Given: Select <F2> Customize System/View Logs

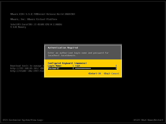Looking at the screenshot, I should pyautogui.click(x=23, y=120).
